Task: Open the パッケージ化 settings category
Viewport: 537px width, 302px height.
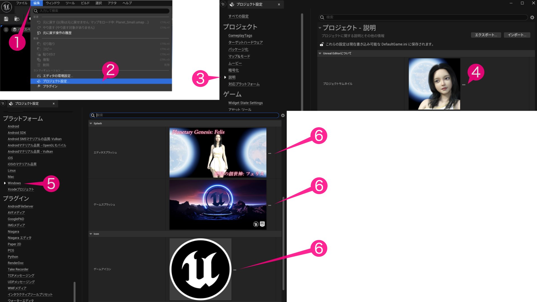Action: pyautogui.click(x=238, y=49)
